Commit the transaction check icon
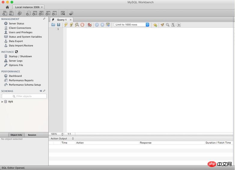The image size is (235, 170). pyautogui.click(x=97, y=25)
